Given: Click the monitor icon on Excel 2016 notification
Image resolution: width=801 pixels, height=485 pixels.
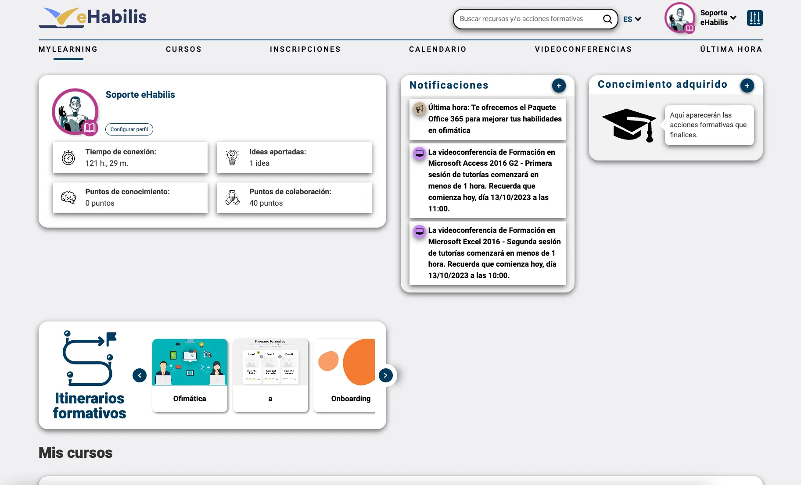Looking at the screenshot, I should (x=420, y=231).
